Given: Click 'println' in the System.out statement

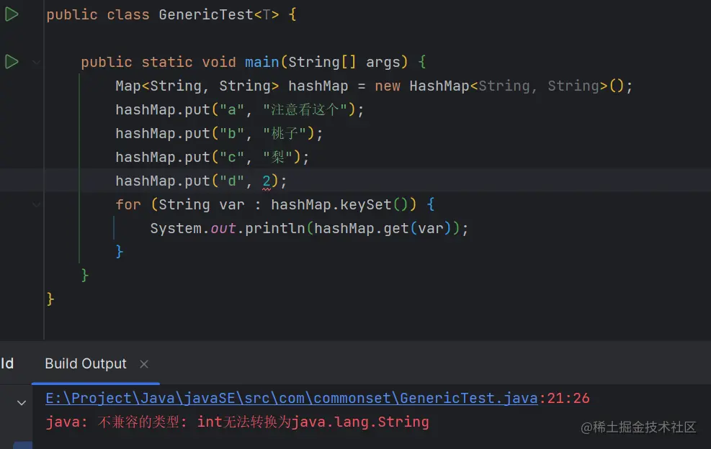Looking at the screenshot, I should [274, 228].
